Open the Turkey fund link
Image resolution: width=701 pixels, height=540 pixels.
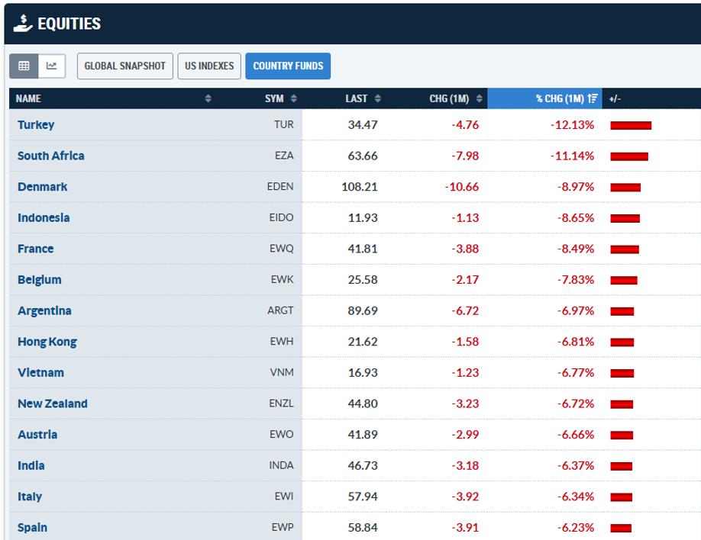click(36, 124)
